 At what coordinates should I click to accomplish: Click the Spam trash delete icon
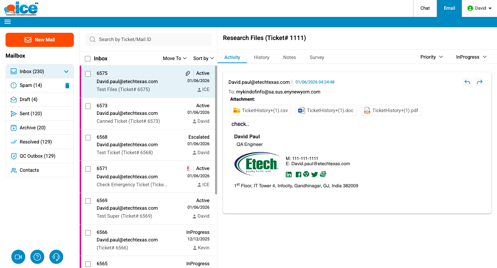point(67,86)
